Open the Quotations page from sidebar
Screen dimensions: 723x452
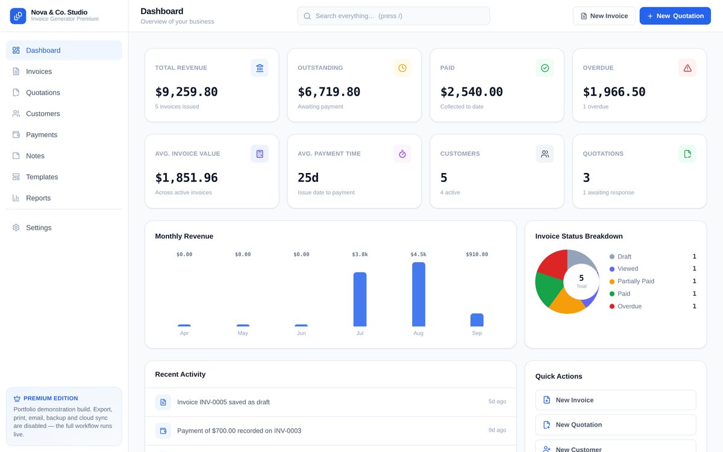click(x=64, y=93)
